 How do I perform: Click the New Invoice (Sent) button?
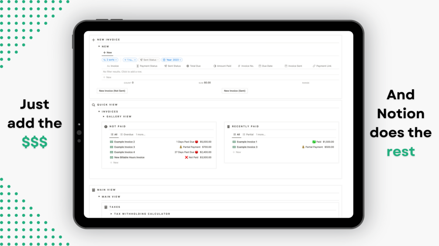pos(235,91)
